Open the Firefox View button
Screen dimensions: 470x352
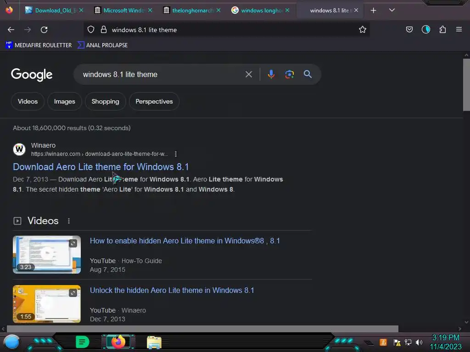(9, 10)
